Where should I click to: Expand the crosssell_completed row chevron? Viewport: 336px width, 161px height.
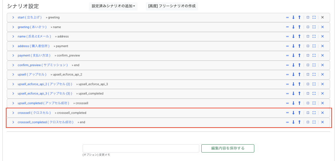click(13, 122)
